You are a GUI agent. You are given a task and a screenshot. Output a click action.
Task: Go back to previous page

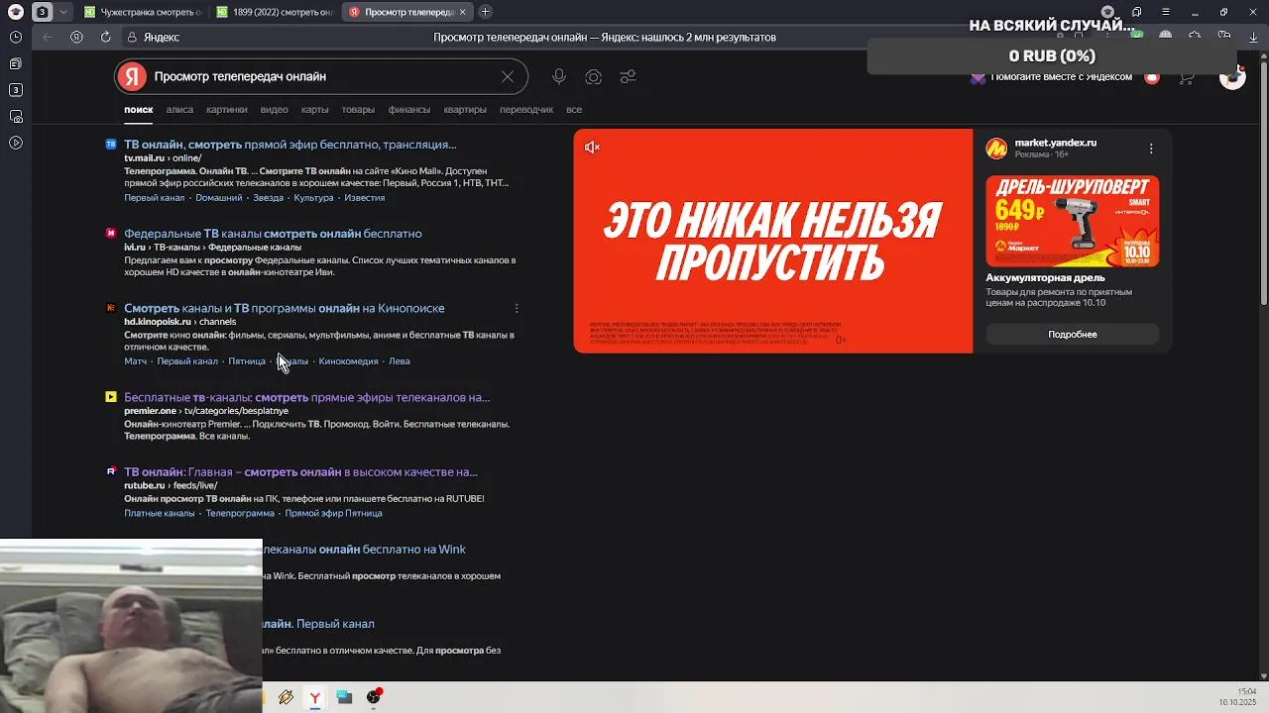(48, 37)
